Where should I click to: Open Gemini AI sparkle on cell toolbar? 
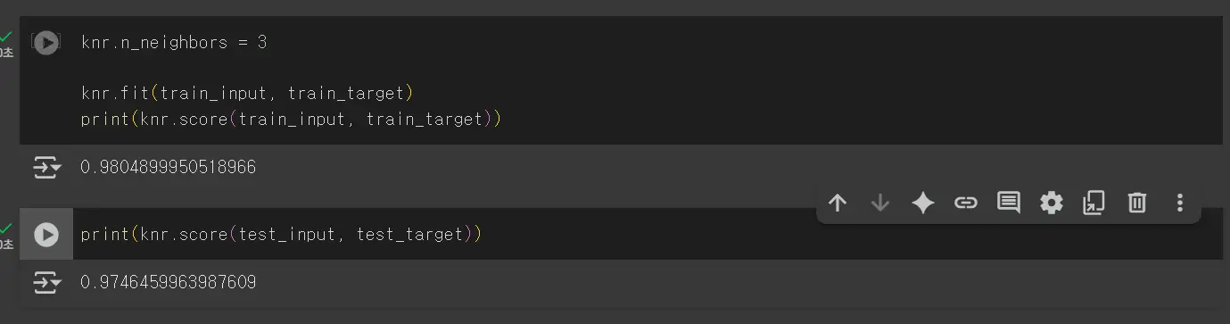[923, 203]
